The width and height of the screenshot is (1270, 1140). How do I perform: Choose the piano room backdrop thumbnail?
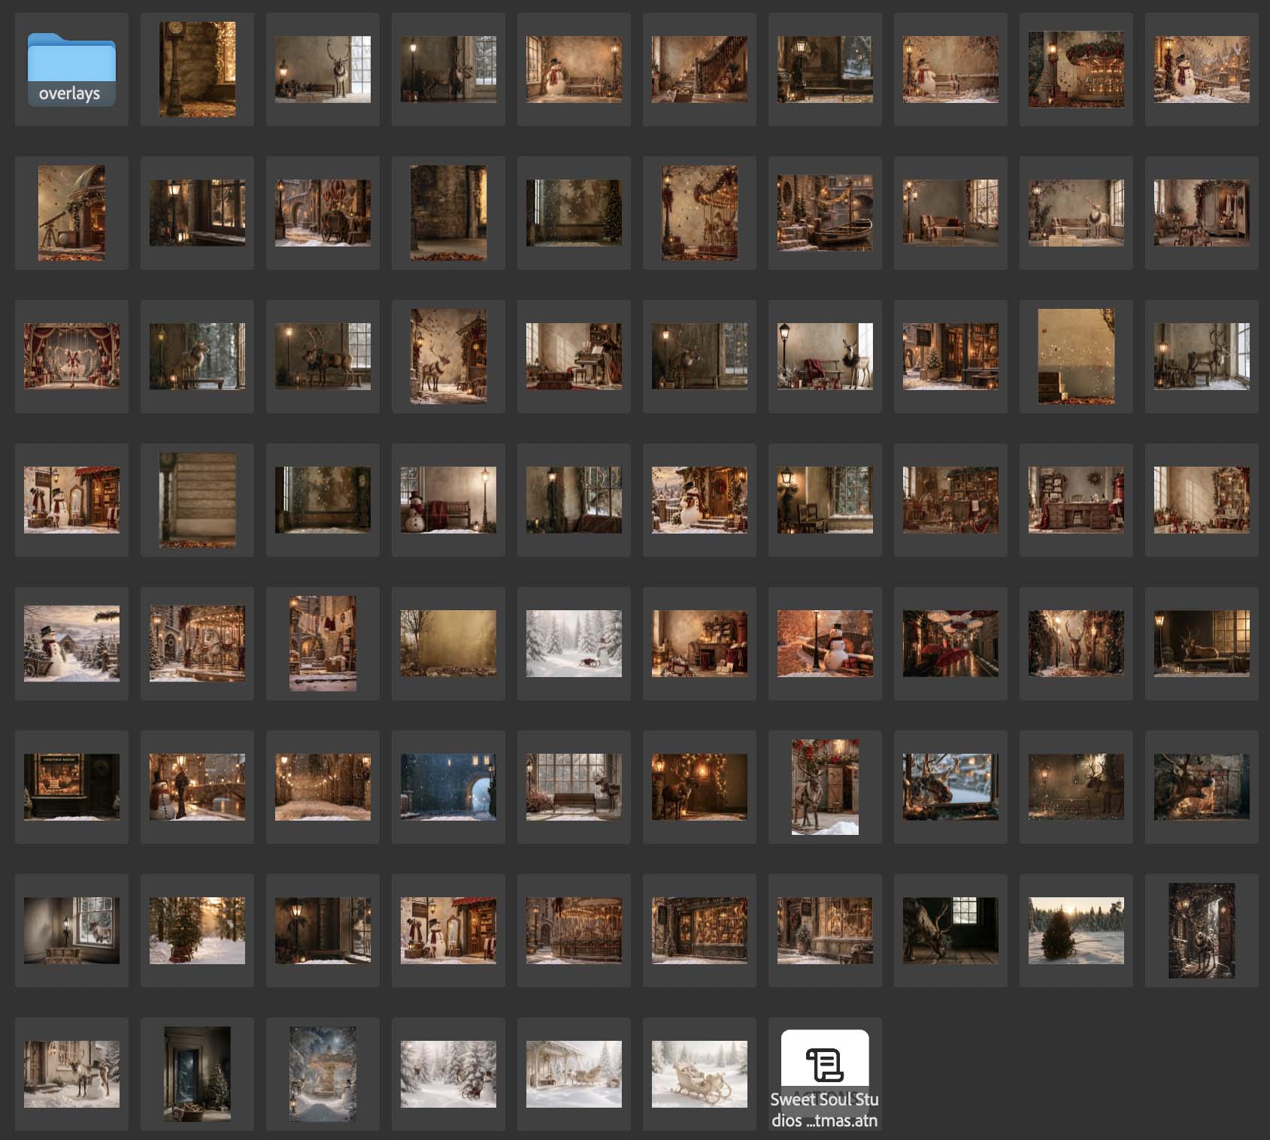[x=574, y=356]
